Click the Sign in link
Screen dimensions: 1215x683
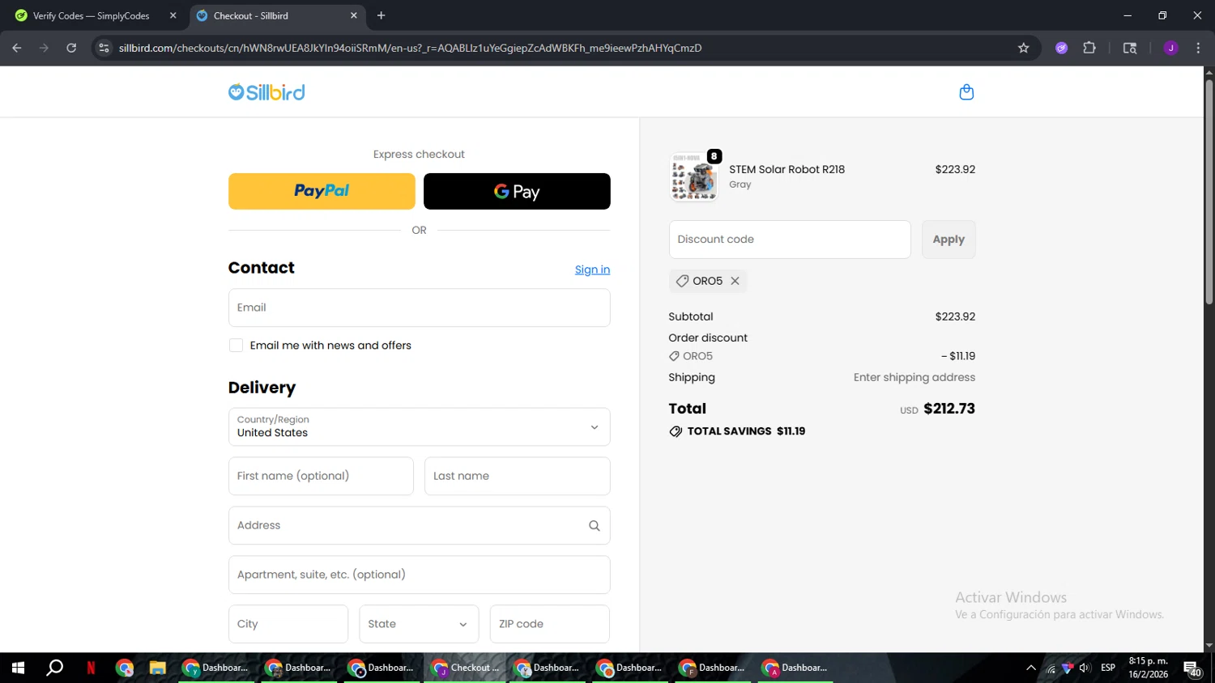(x=592, y=269)
